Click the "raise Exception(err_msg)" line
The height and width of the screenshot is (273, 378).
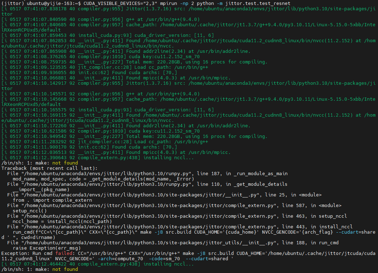(49, 248)
